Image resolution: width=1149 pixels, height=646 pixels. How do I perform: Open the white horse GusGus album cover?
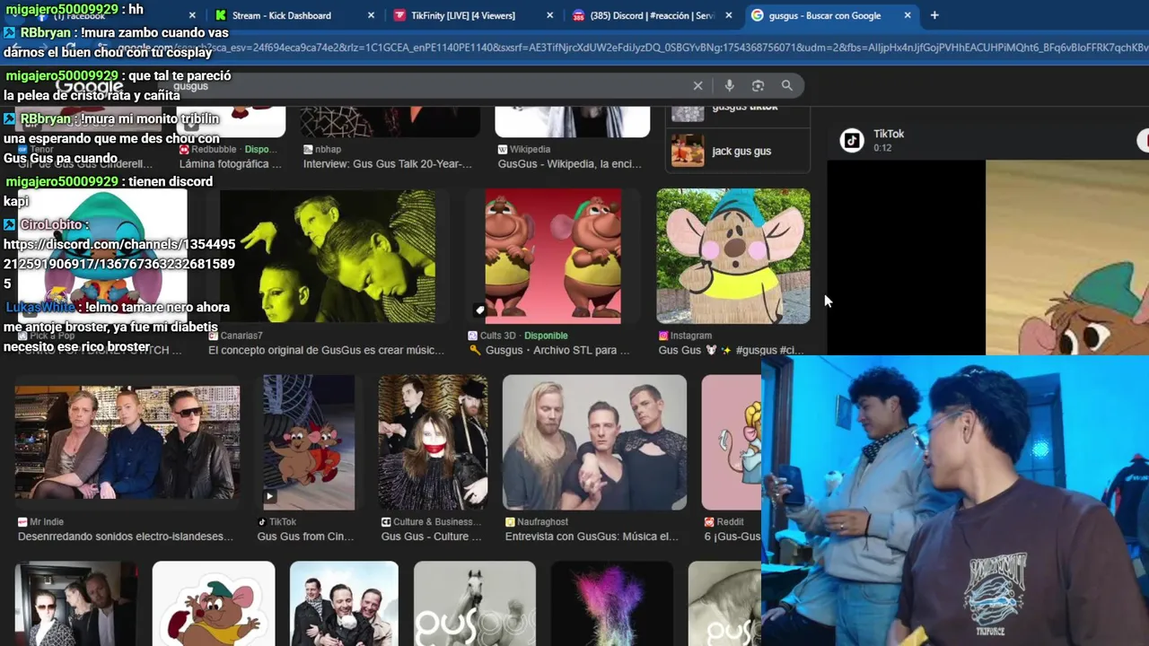(475, 604)
